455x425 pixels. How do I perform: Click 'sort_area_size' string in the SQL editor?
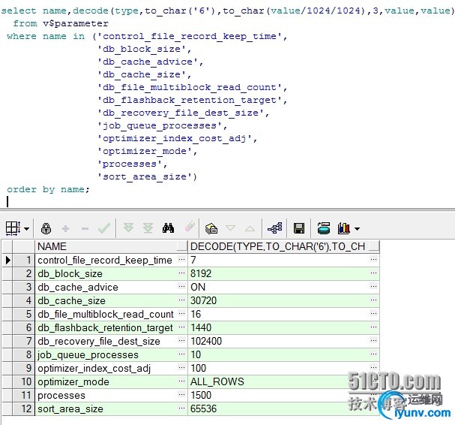point(145,176)
